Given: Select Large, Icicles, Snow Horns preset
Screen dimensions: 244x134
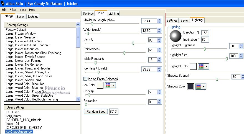Looking at the screenshot, I should pos(24,80).
